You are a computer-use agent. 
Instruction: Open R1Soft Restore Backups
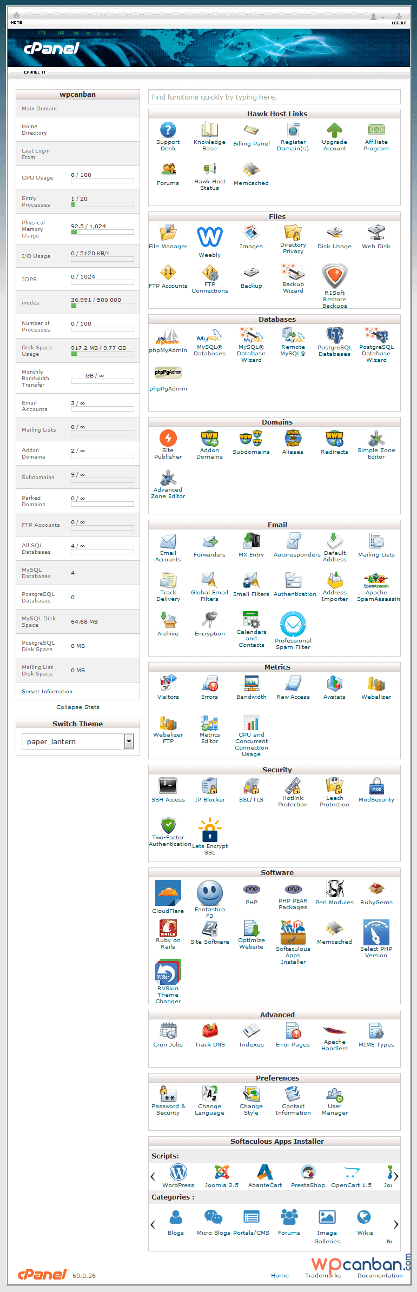335,276
